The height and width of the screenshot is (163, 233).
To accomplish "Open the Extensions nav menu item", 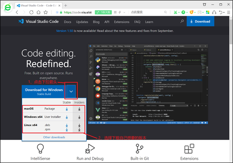I will pos(122,22).
